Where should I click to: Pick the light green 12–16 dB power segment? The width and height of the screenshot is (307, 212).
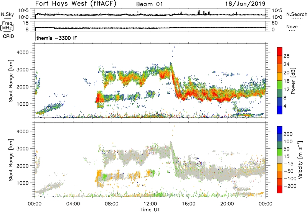point(280,85)
